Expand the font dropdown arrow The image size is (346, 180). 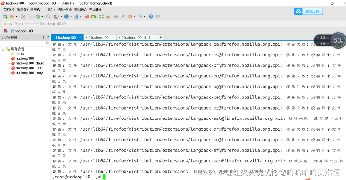[81, 16]
